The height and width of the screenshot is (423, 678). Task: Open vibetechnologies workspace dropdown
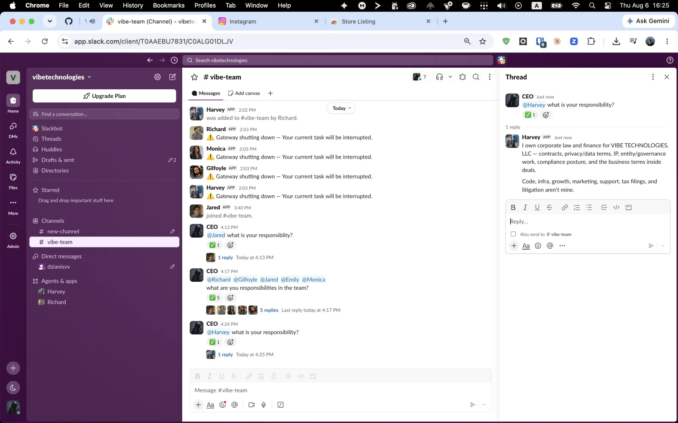point(62,77)
